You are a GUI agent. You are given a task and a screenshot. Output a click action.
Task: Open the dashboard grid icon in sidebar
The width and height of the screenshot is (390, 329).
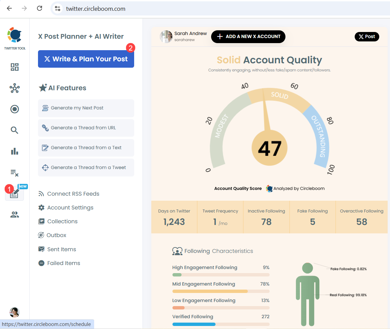(14, 67)
